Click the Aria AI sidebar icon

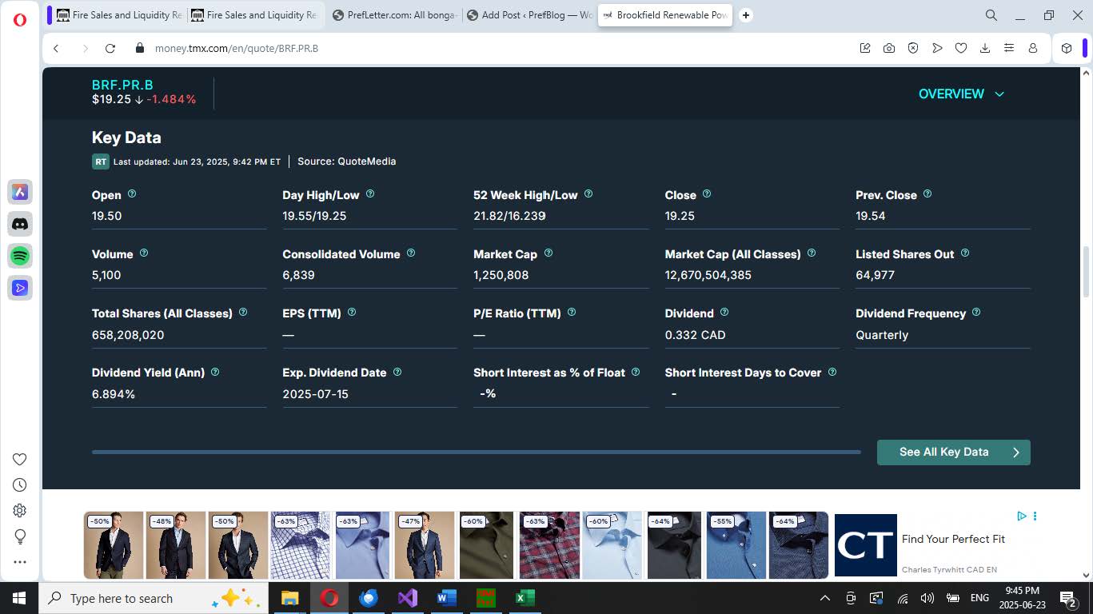pyautogui.click(x=20, y=192)
